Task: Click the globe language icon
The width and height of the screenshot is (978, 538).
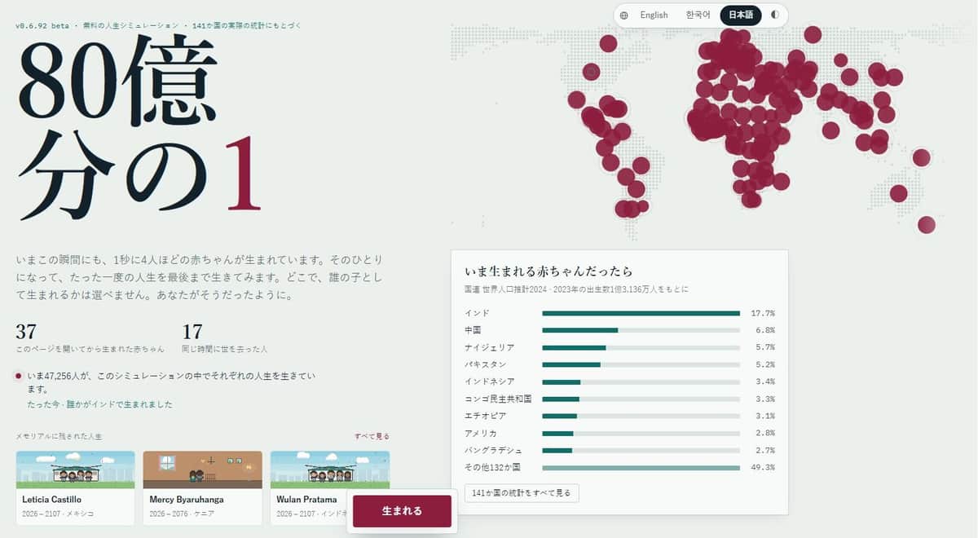Action: point(623,15)
